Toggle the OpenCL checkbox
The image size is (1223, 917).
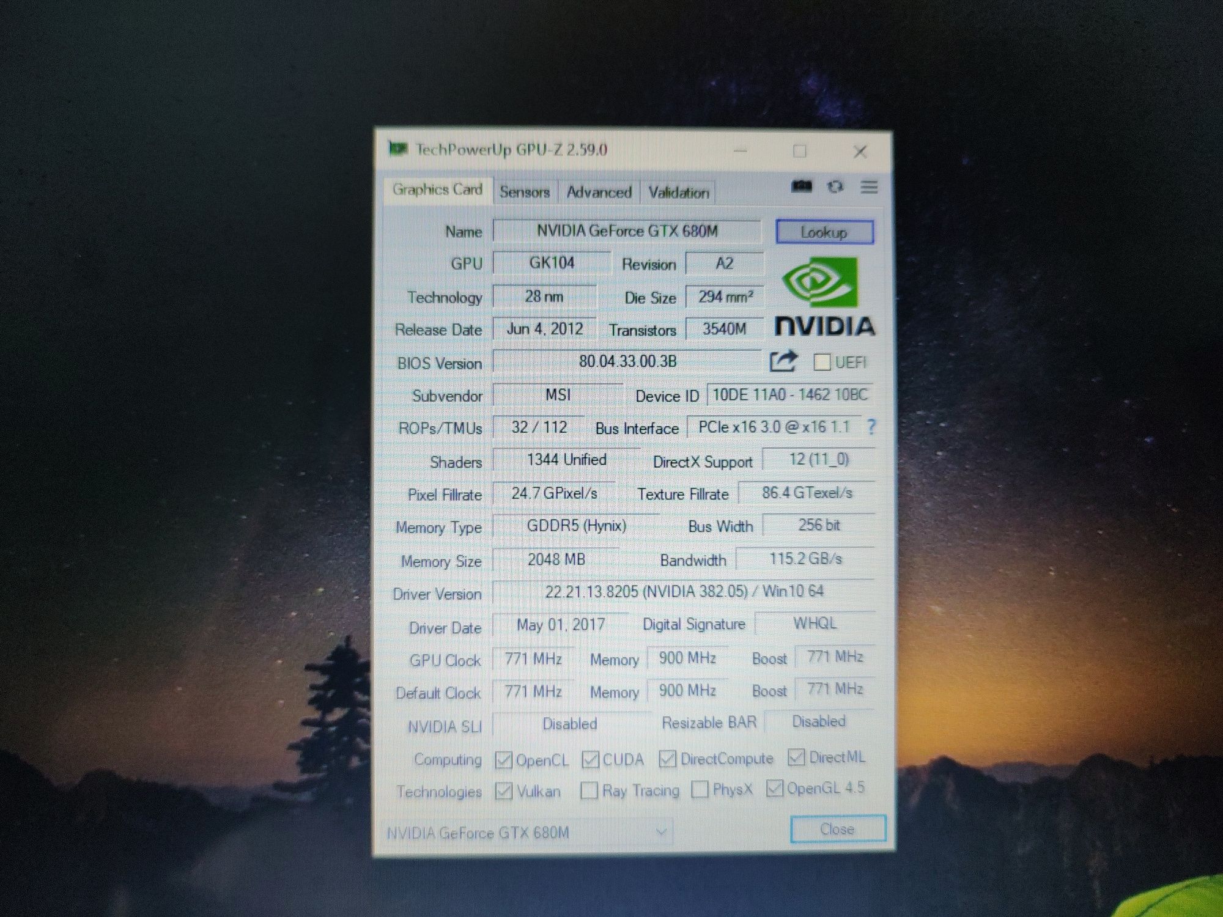[x=503, y=760]
